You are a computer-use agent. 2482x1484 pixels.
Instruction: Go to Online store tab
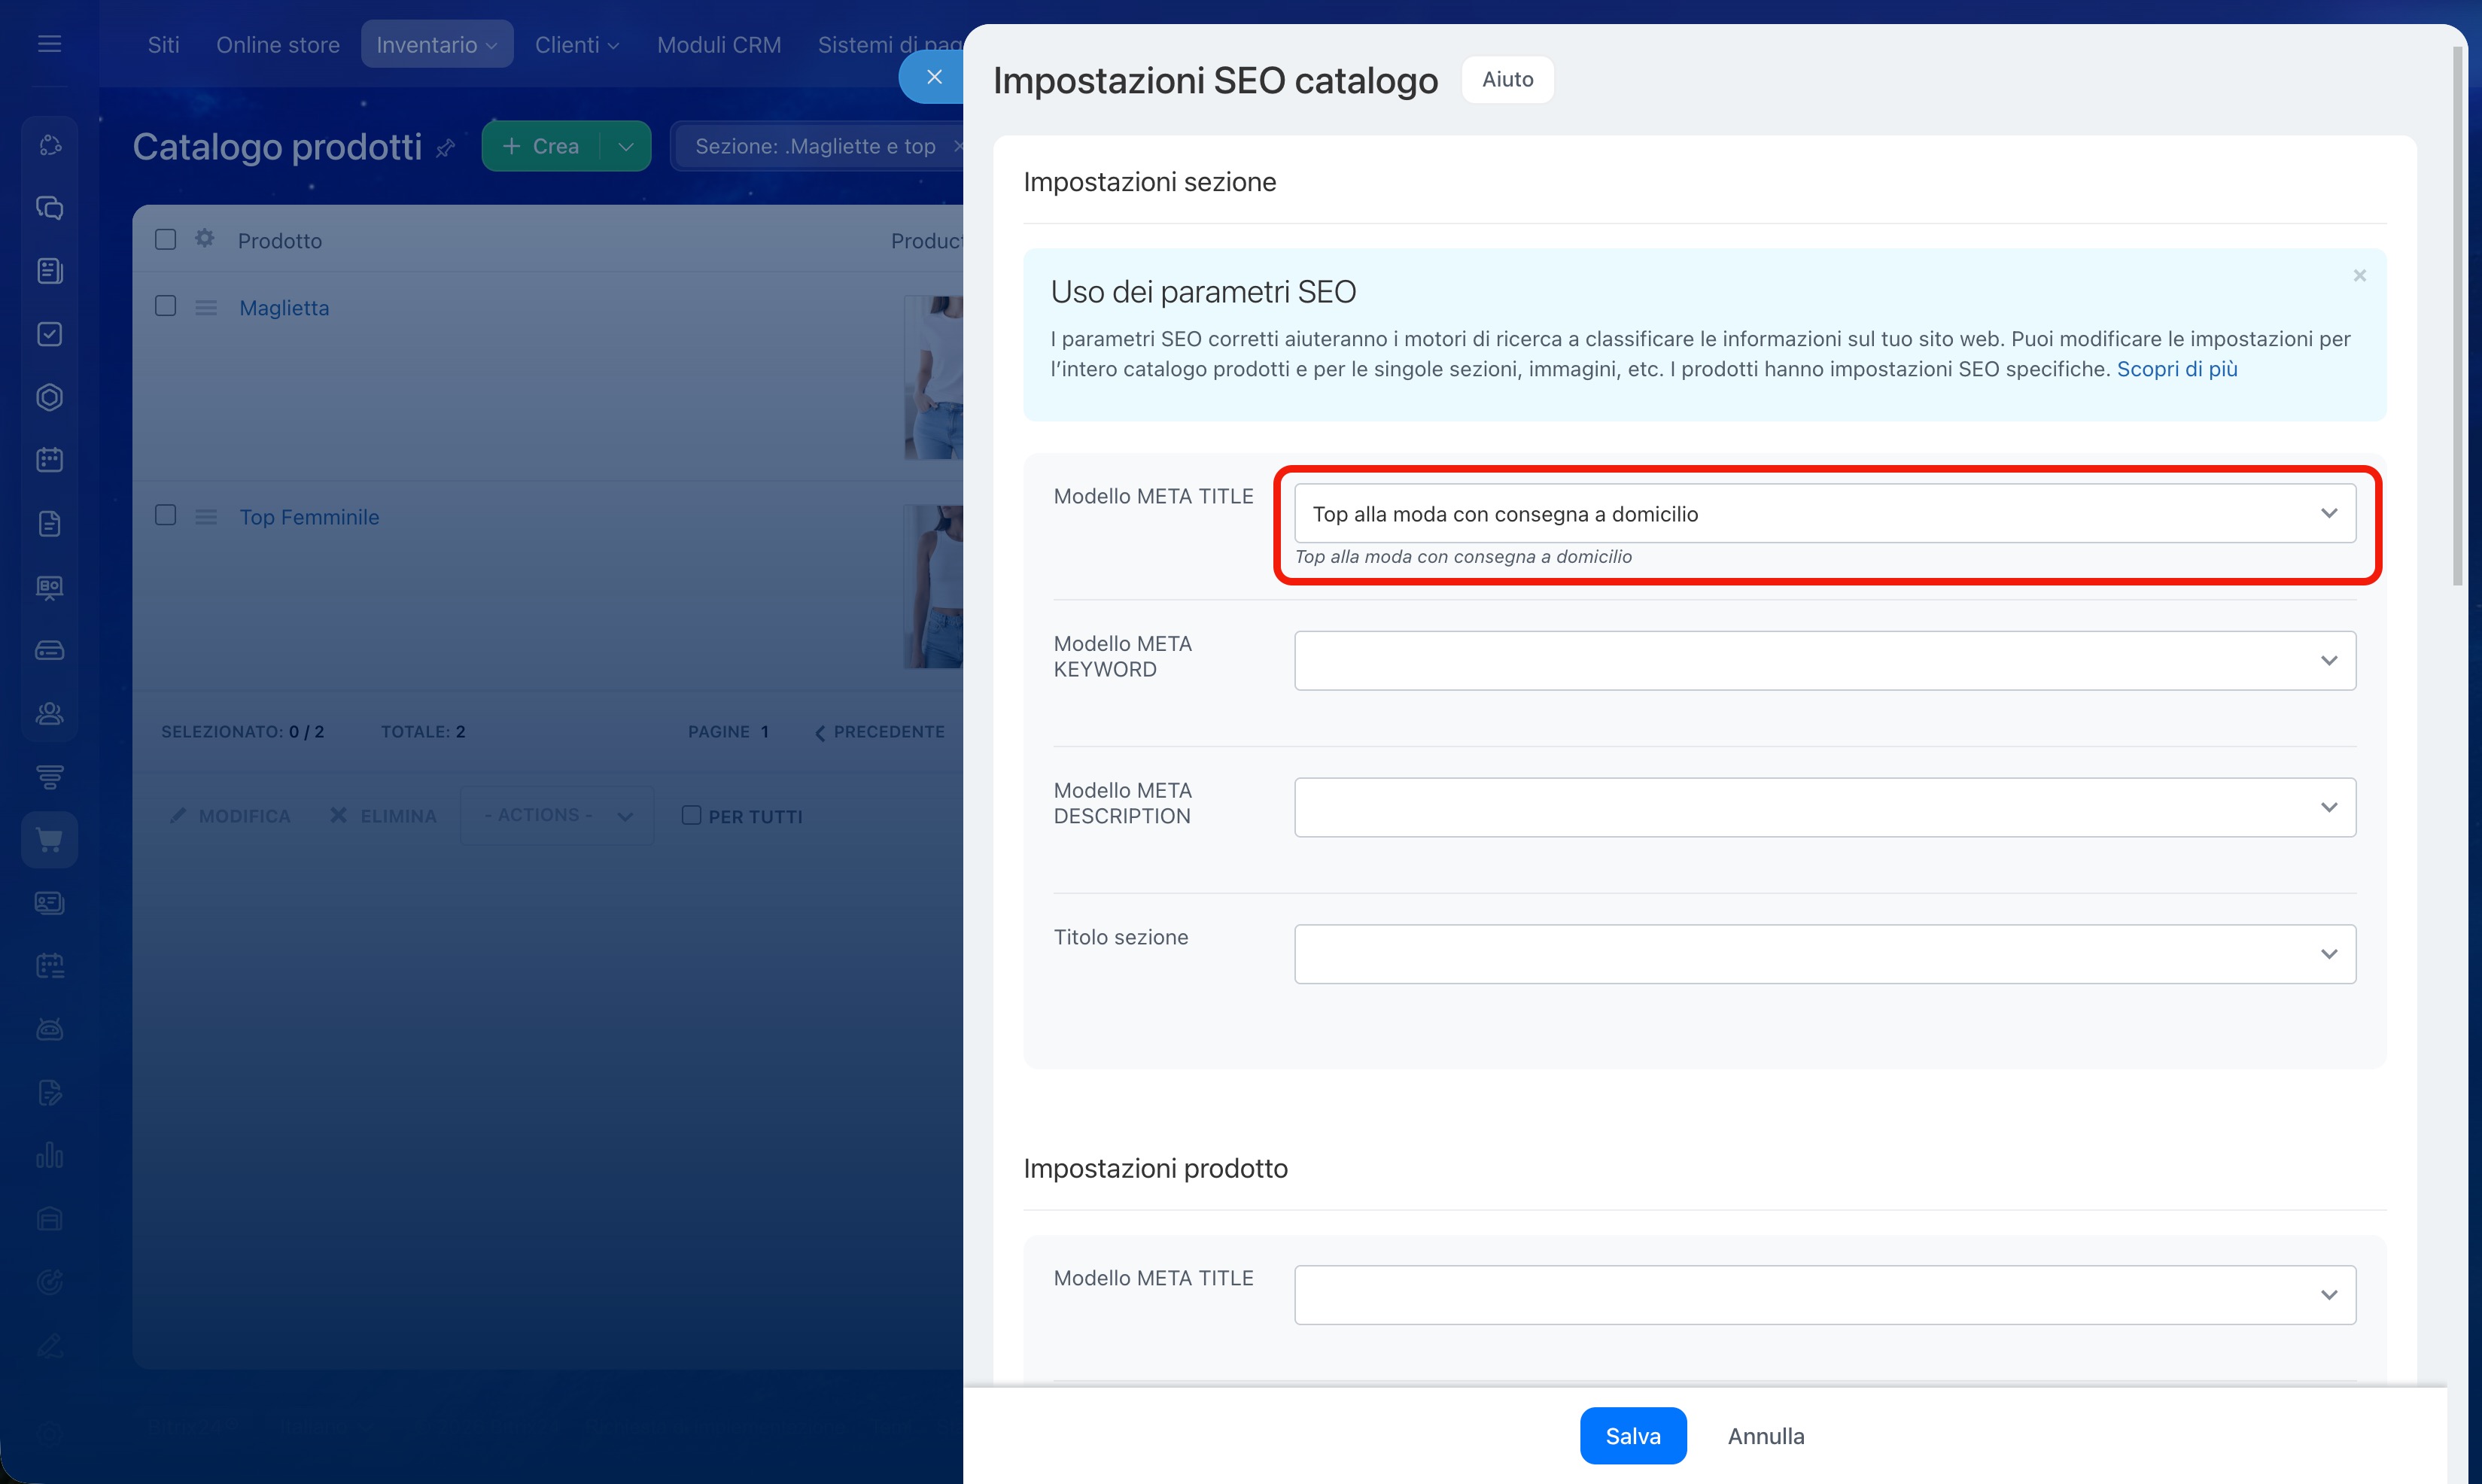[278, 45]
